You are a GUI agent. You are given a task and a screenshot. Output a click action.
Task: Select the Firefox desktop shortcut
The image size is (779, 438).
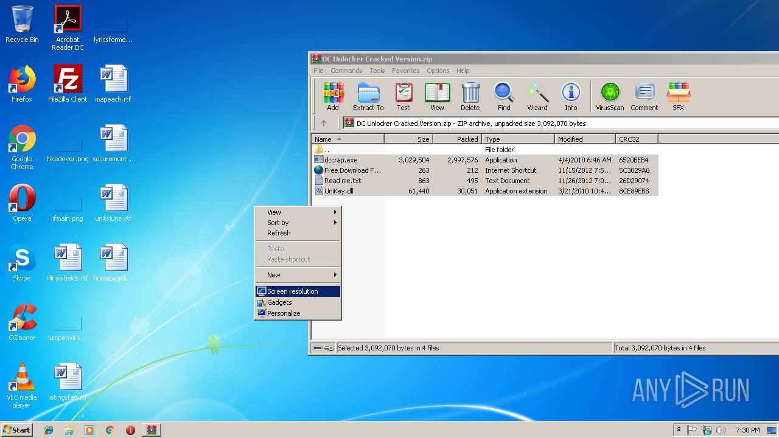point(22,85)
